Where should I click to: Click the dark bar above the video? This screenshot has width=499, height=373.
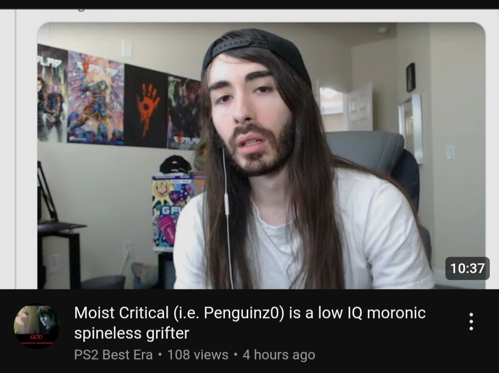tap(249, 4)
